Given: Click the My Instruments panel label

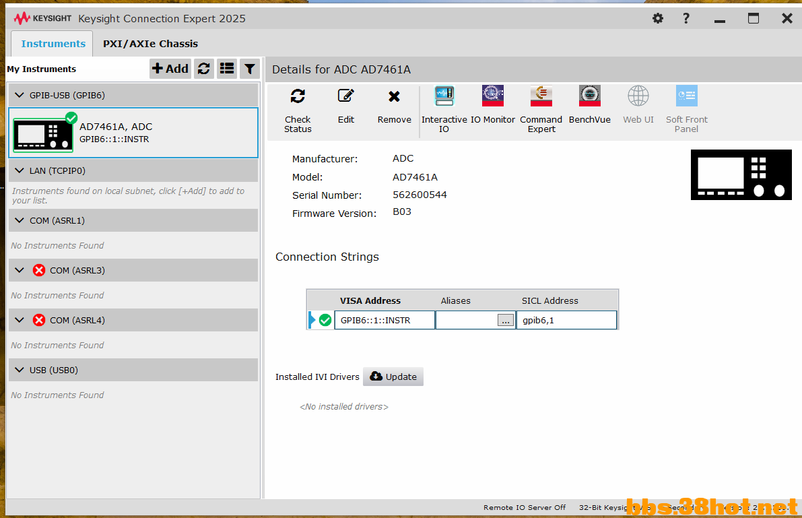Looking at the screenshot, I should tap(42, 69).
